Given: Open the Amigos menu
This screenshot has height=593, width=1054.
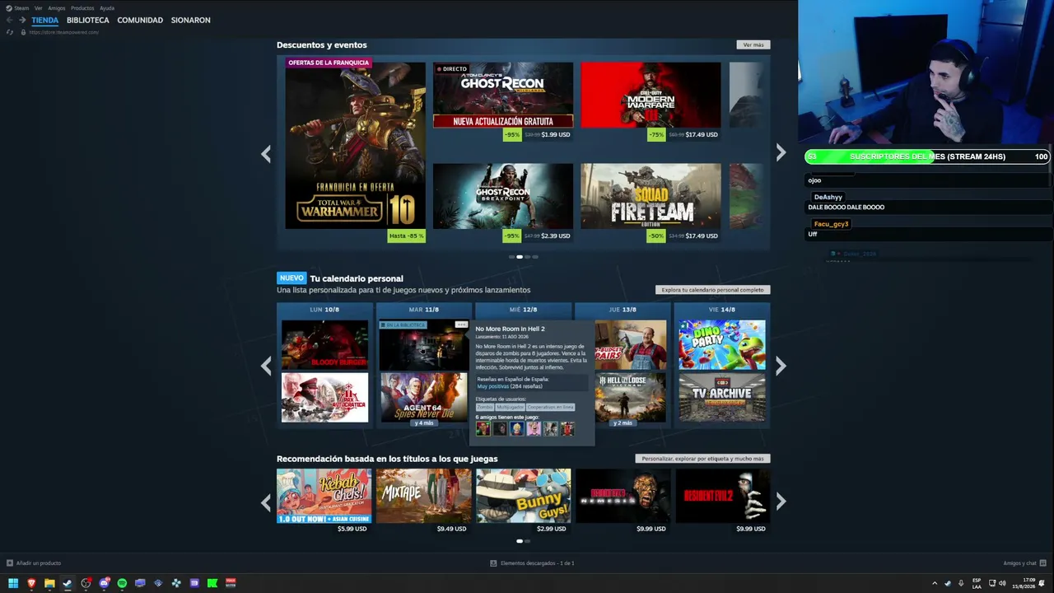Looking at the screenshot, I should point(57,8).
